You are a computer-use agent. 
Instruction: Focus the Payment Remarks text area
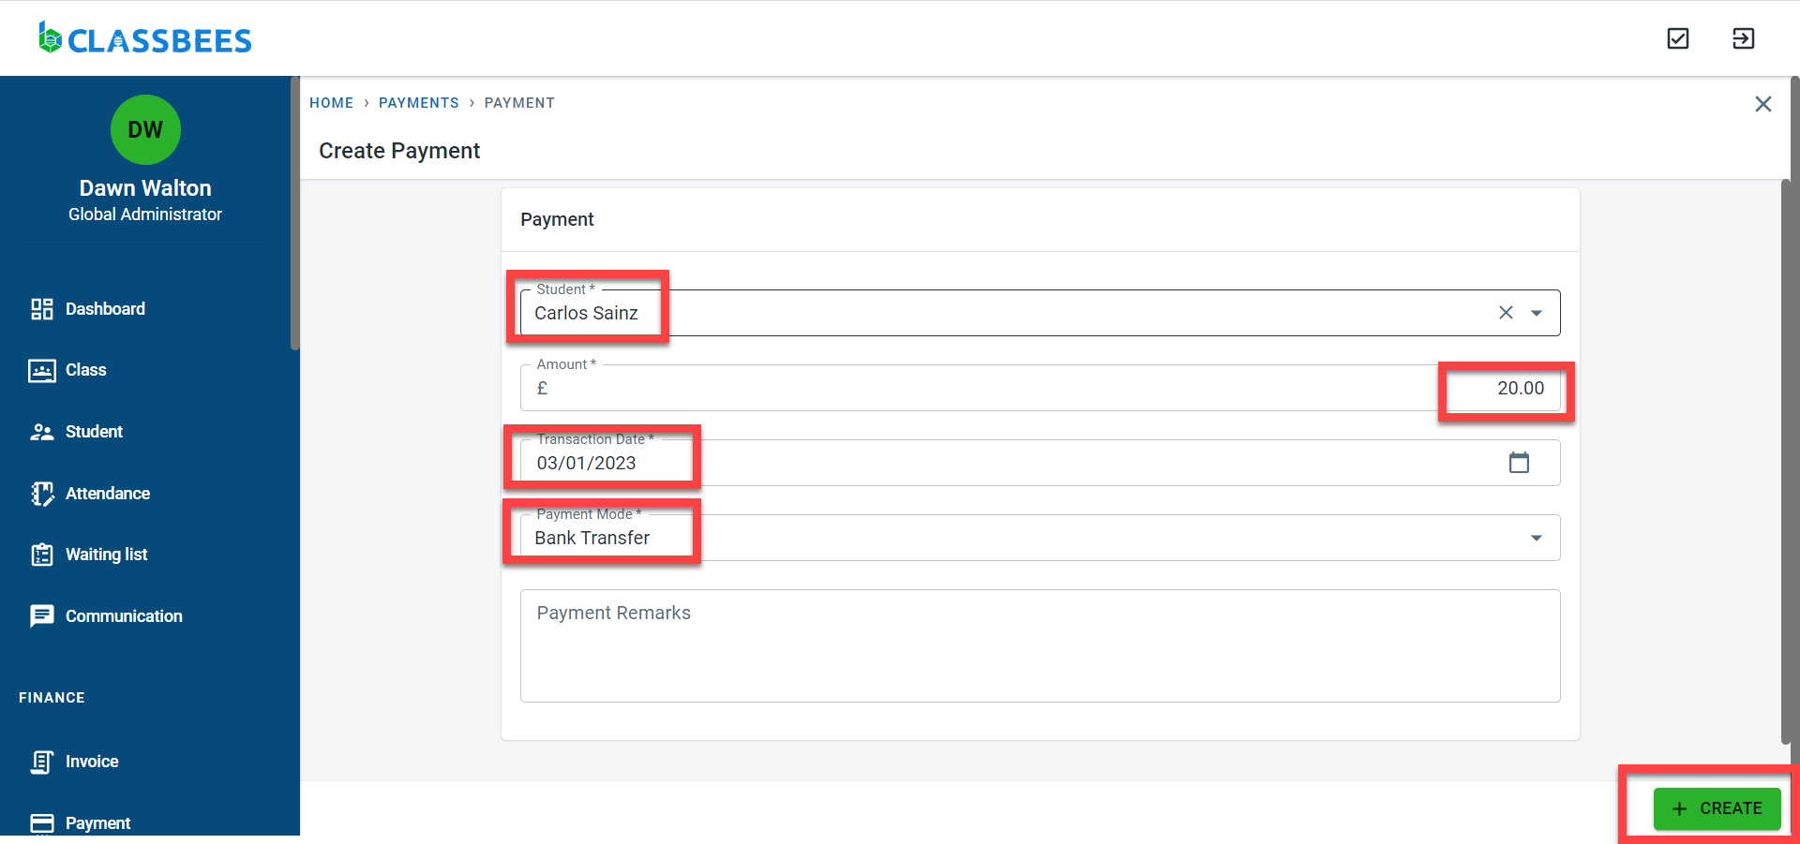click(1040, 645)
